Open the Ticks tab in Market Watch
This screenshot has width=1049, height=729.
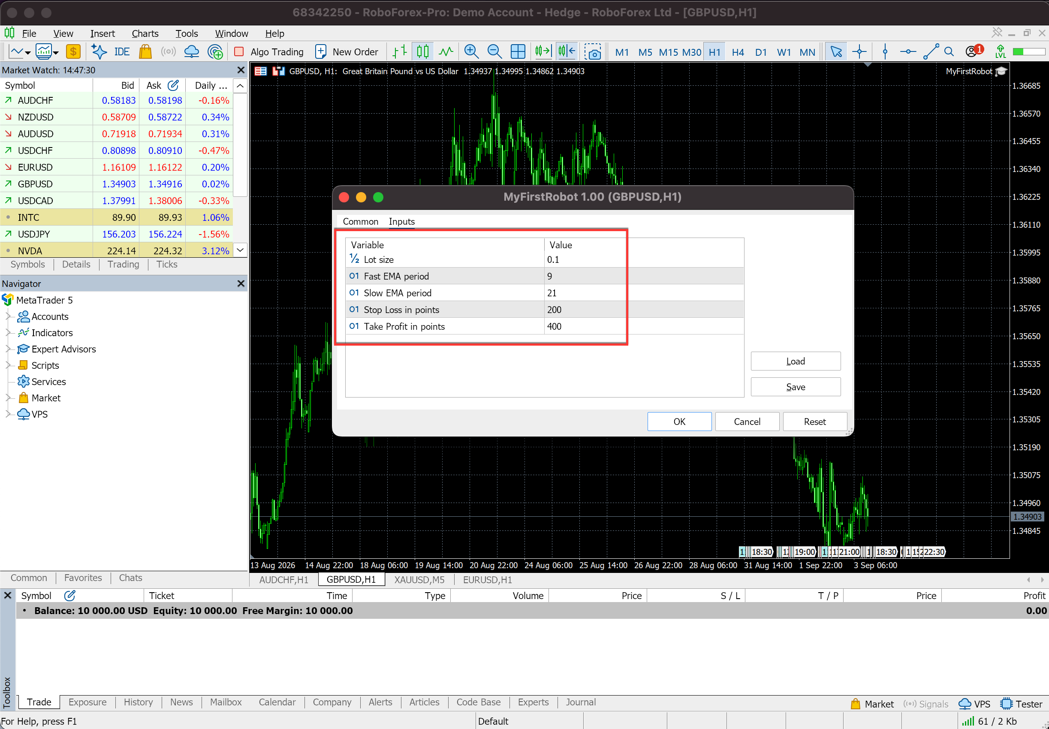pos(167,265)
